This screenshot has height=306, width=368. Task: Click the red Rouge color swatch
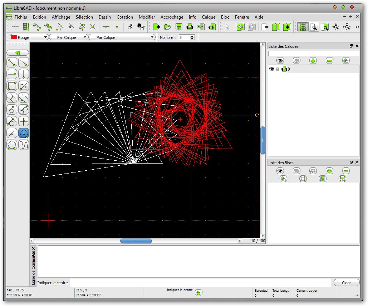coord(14,37)
